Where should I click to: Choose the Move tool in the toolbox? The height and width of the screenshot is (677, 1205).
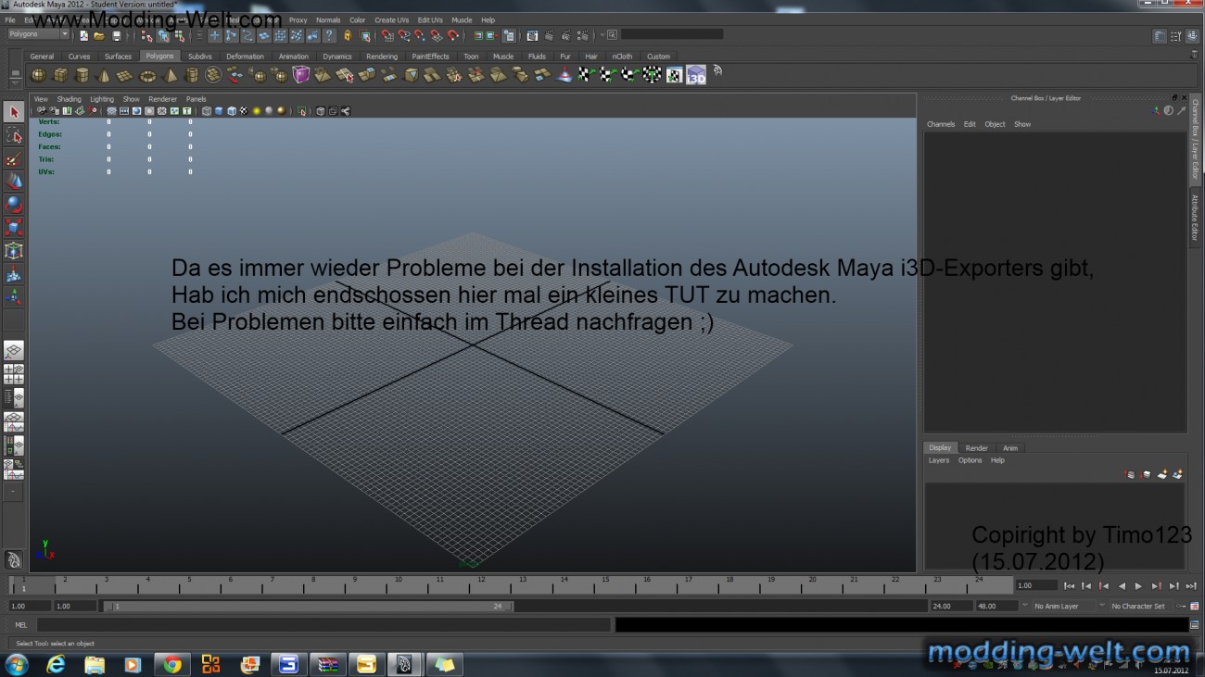pyautogui.click(x=13, y=182)
